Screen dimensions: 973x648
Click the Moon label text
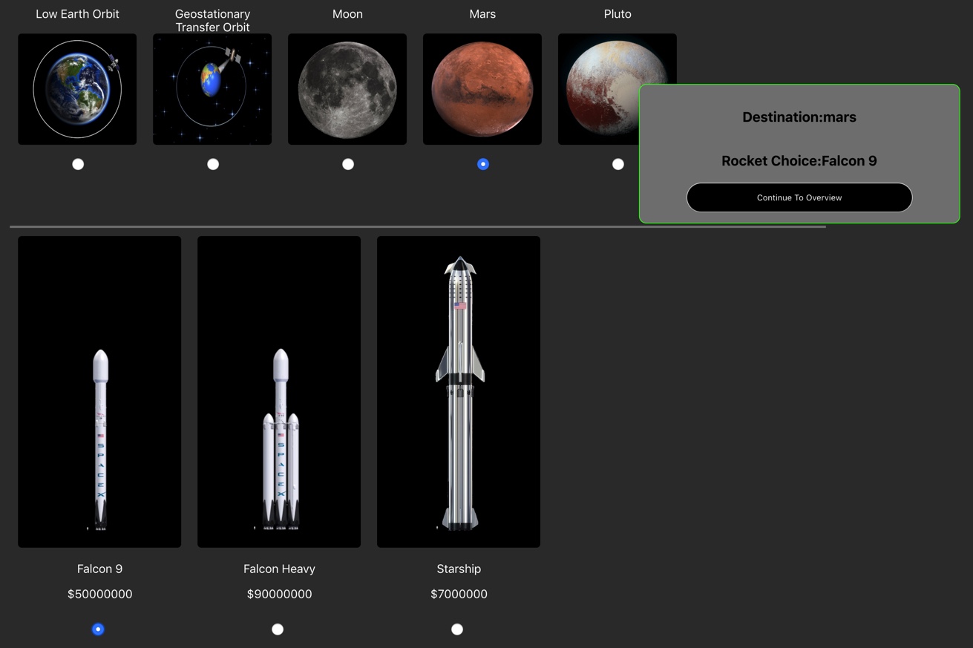point(347,14)
